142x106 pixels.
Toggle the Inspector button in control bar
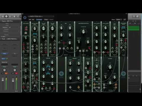coord(7,16)
